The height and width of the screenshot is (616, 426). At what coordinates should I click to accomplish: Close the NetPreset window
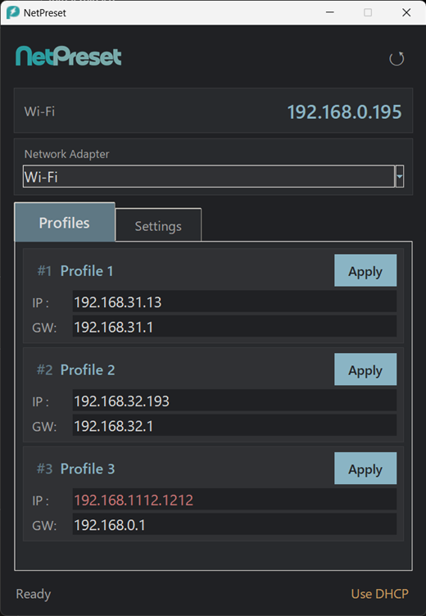coord(406,12)
